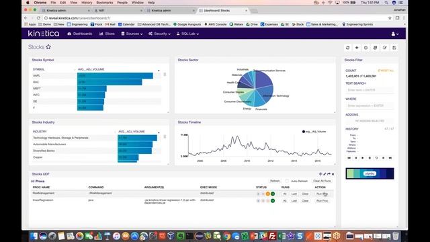Step to next history entry
The width and height of the screenshot is (430, 242).
(x=383, y=158)
